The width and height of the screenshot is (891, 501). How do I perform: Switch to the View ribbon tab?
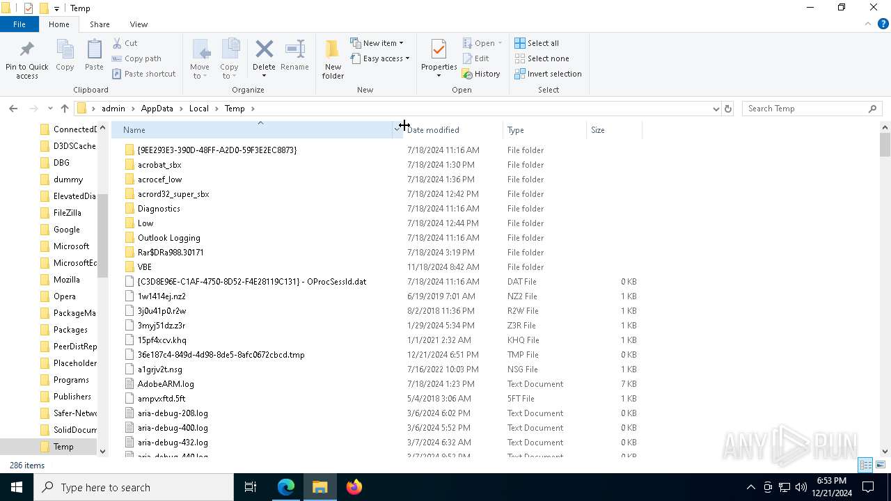139,24
